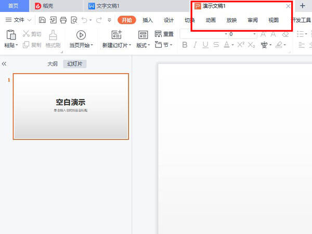Toggle Strikethrough formatting

216,45
